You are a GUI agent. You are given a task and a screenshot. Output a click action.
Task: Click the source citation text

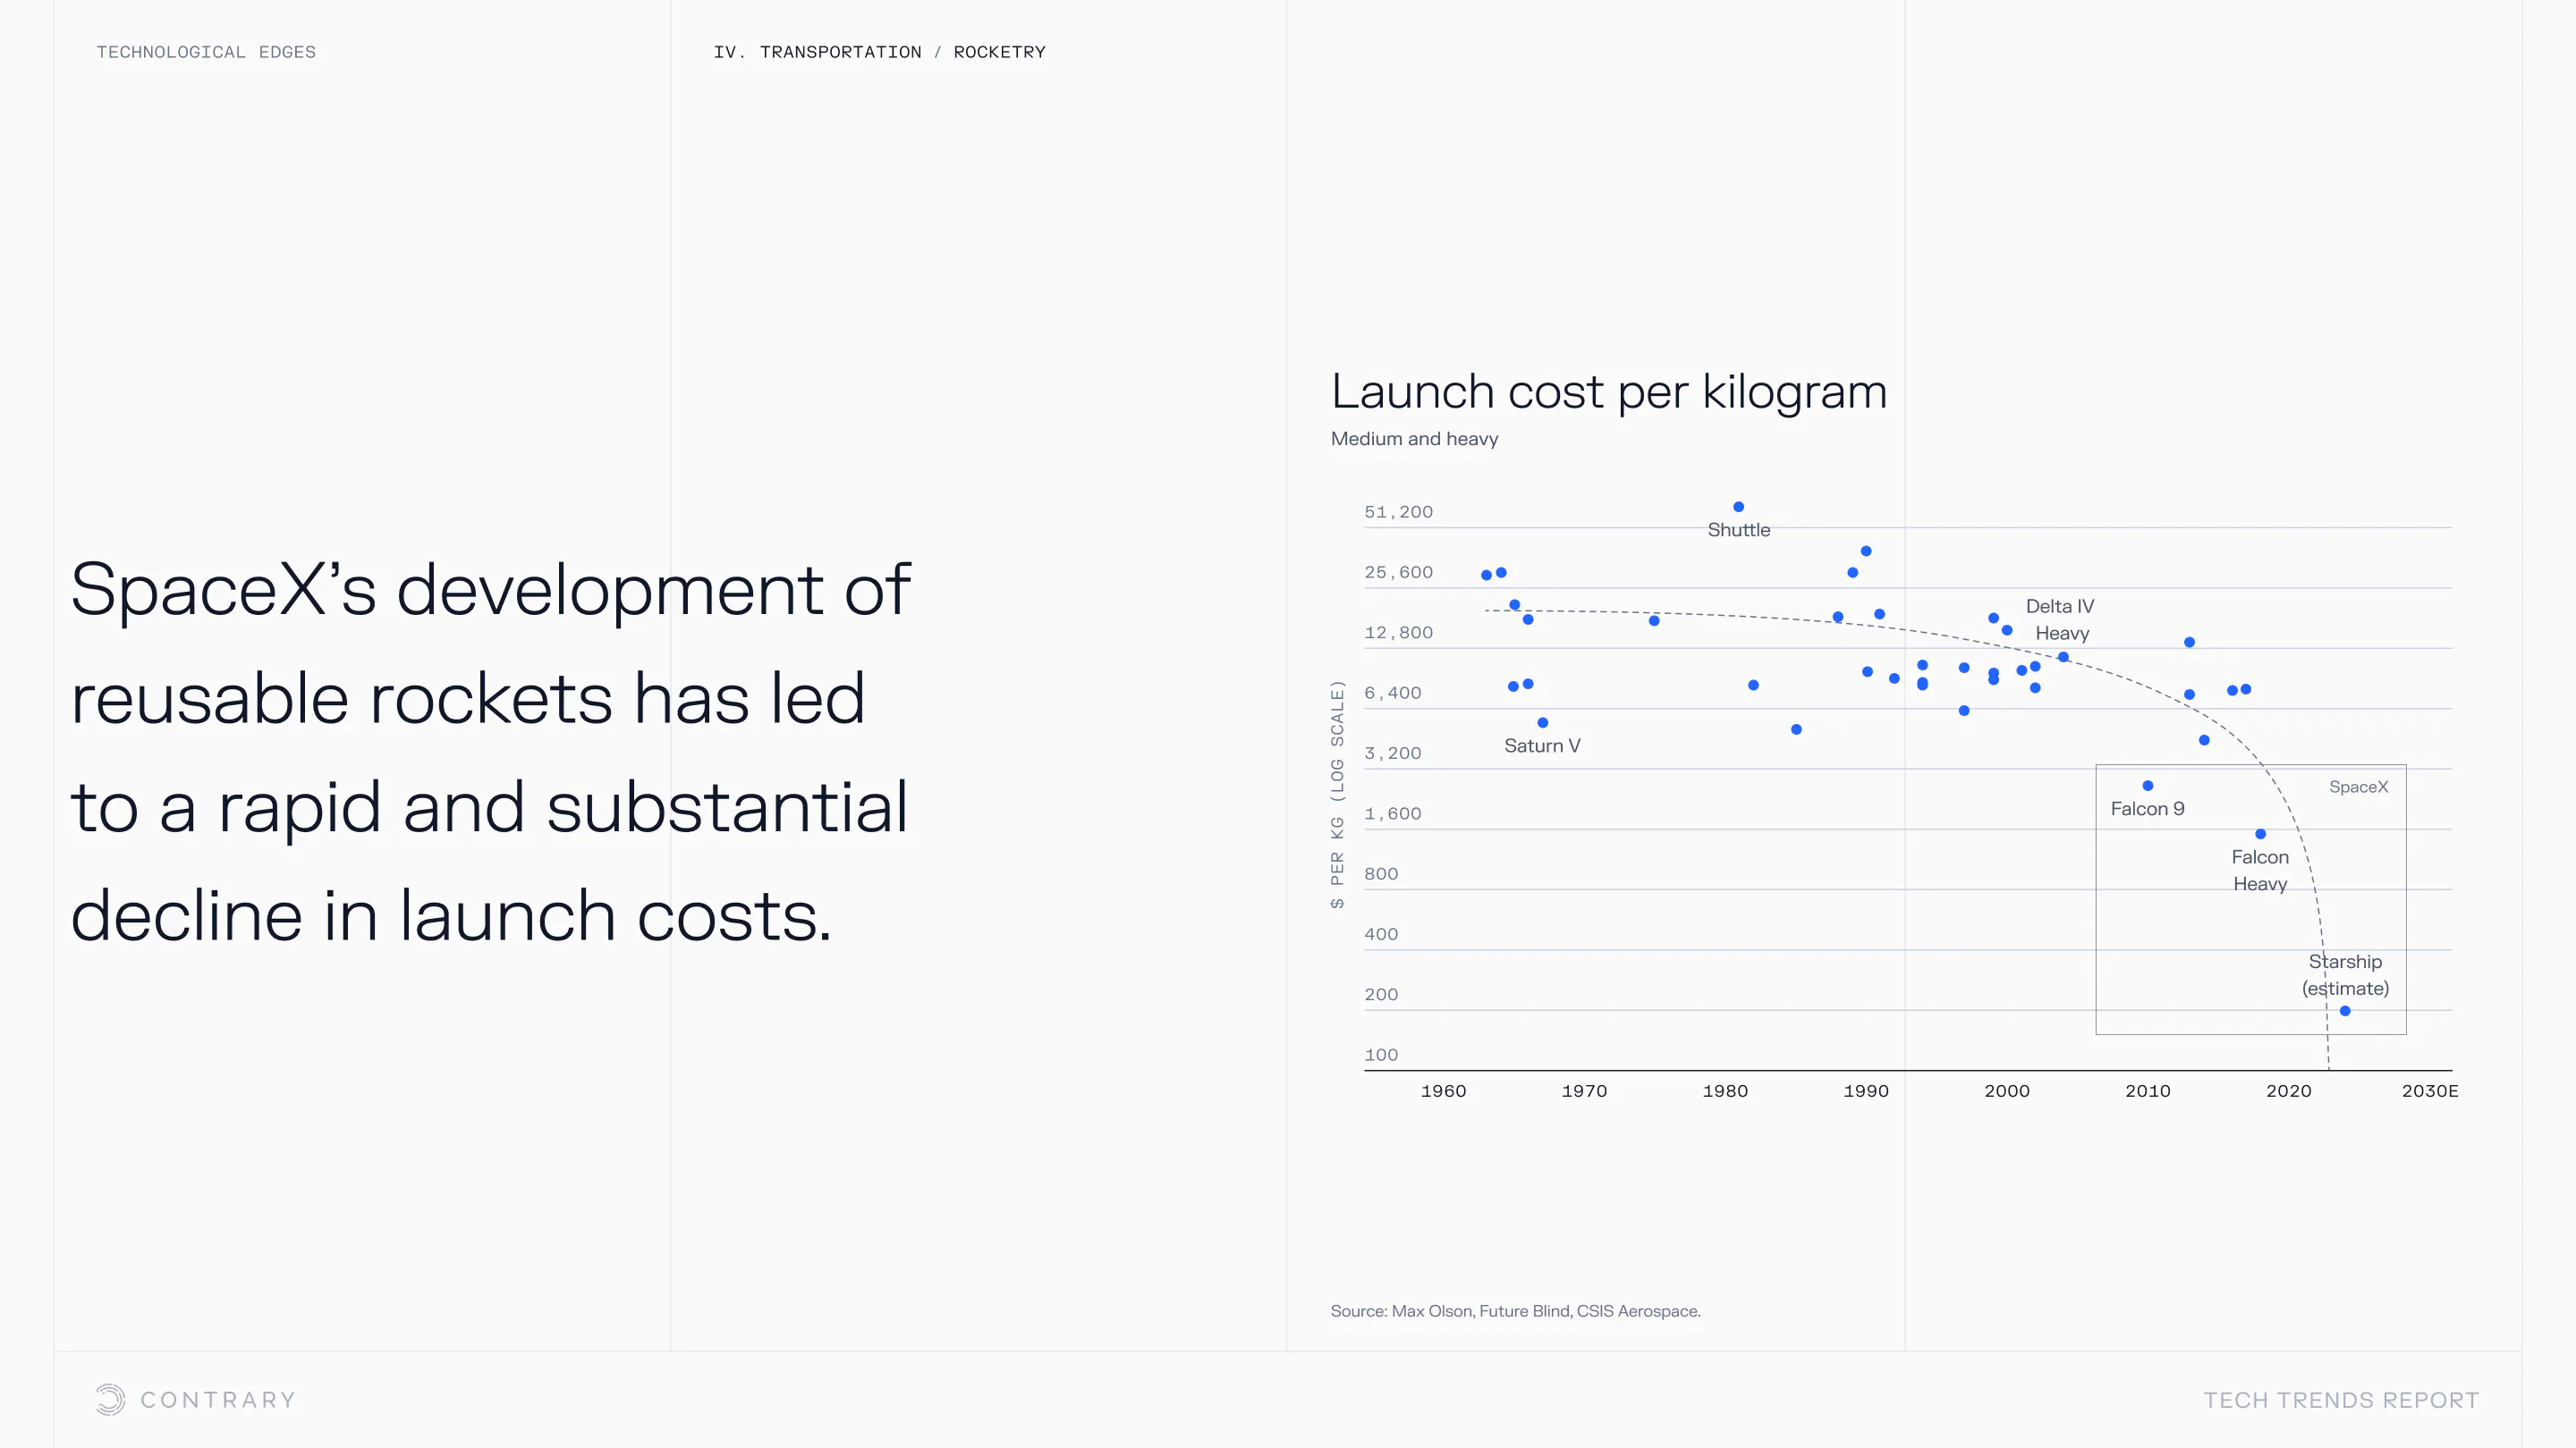(1515, 1311)
